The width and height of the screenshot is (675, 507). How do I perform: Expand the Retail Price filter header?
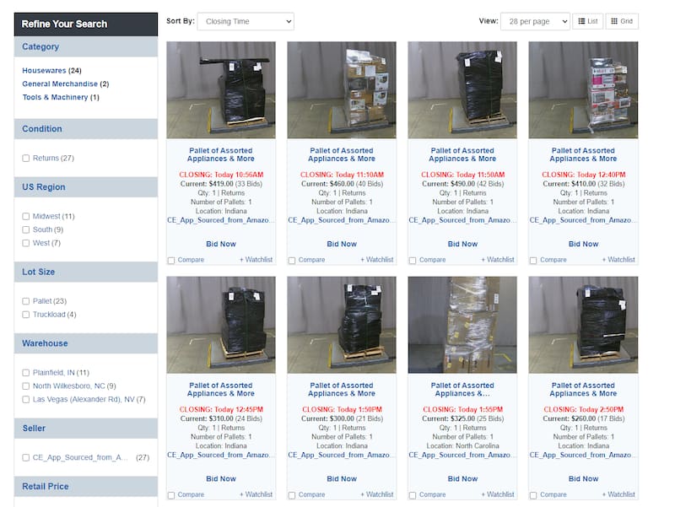pyautogui.click(x=86, y=487)
